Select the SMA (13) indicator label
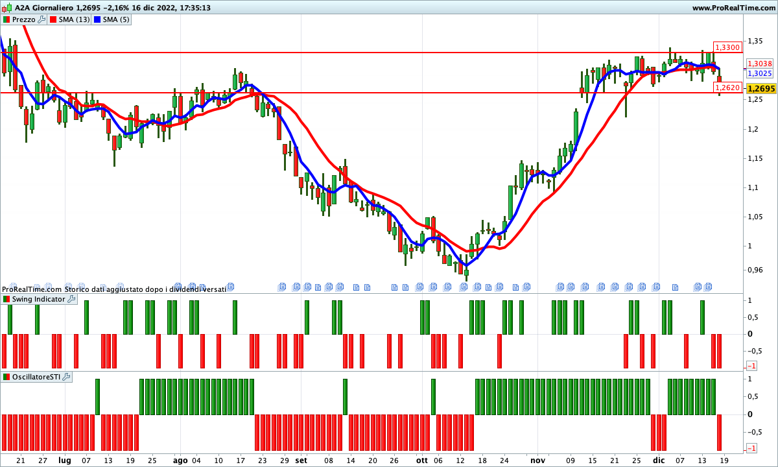 (x=74, y=19)
